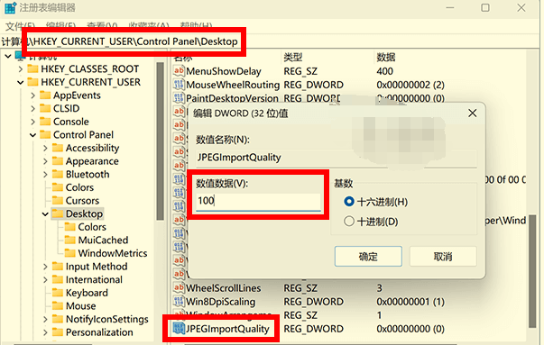Click the value data input field
Viewport: 544px width, 345px height.
pos(258,201)
